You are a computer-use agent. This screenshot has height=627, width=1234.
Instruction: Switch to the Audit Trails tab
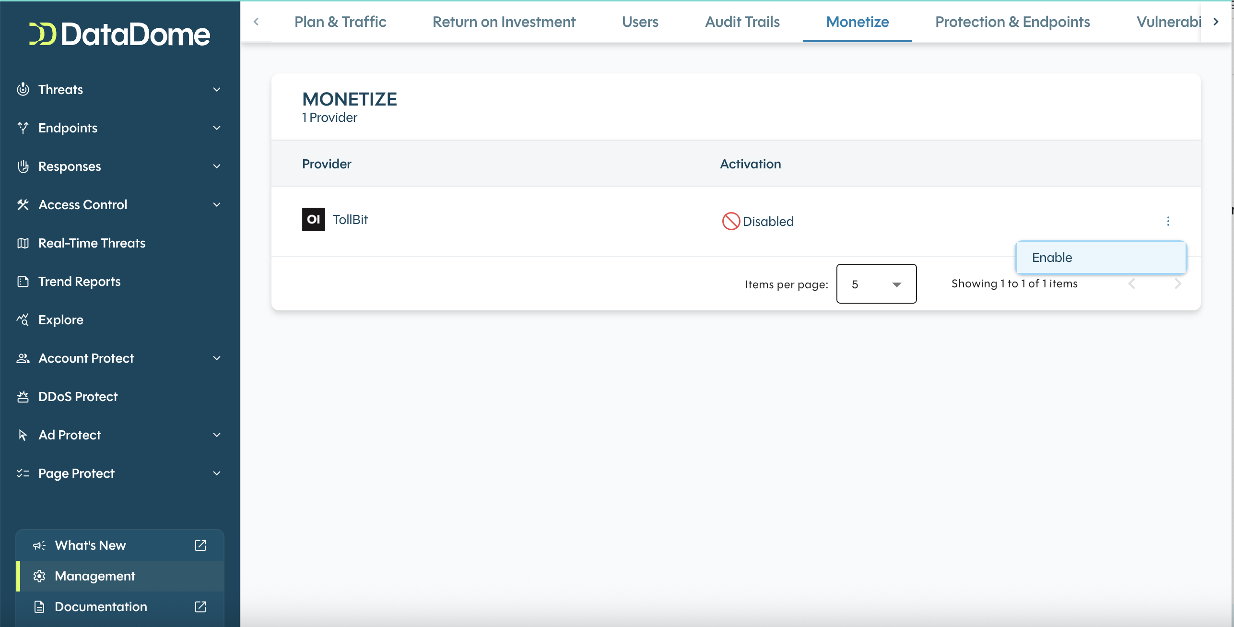click(742, 22)
